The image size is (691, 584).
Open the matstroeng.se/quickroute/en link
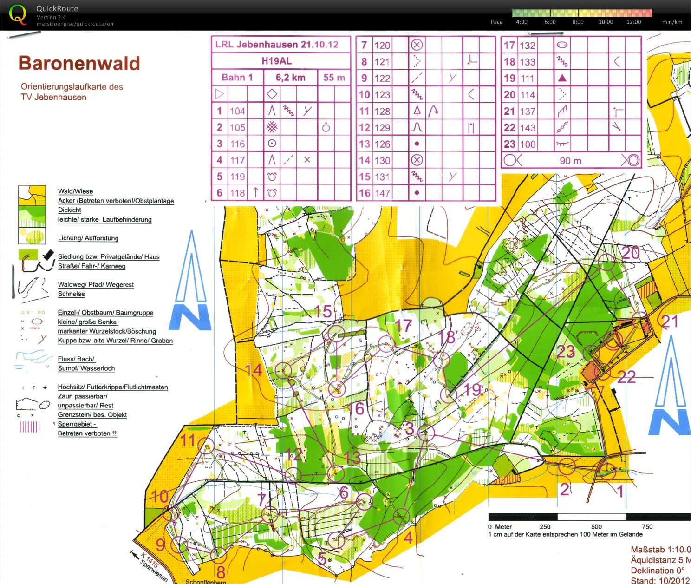click(75, 24)
